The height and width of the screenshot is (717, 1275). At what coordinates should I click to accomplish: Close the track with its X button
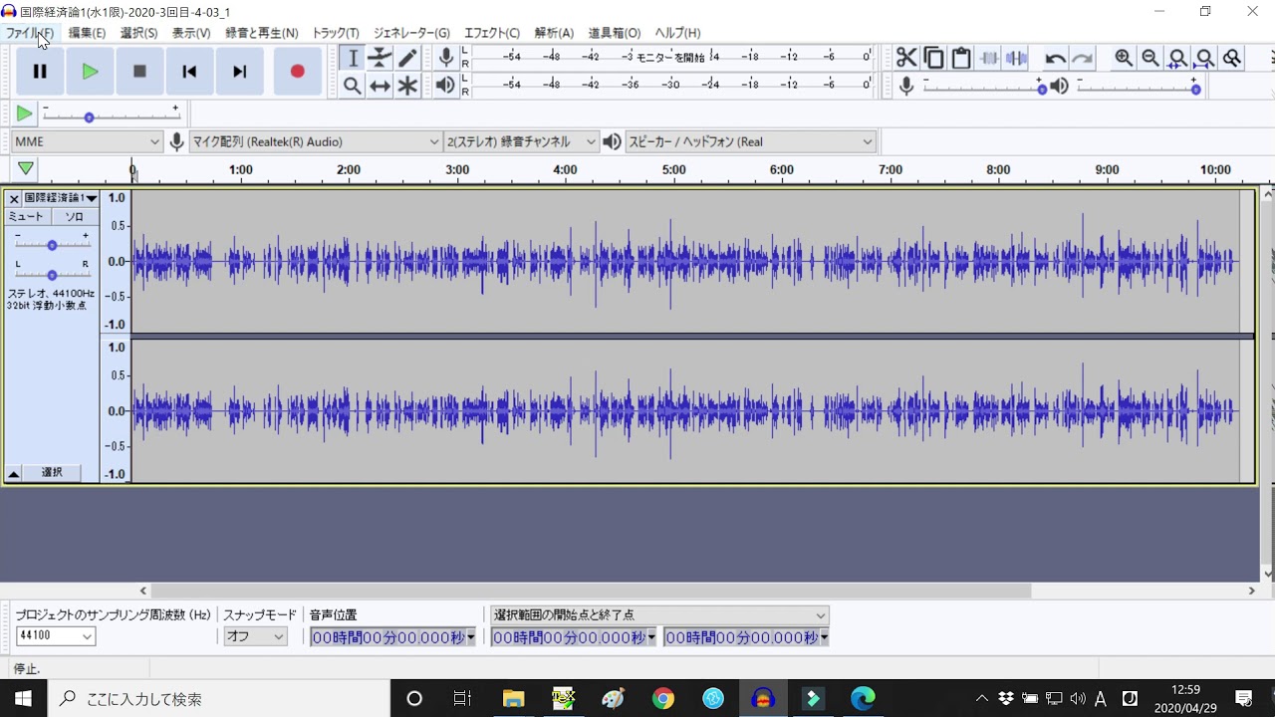click(x=14, y=198)
